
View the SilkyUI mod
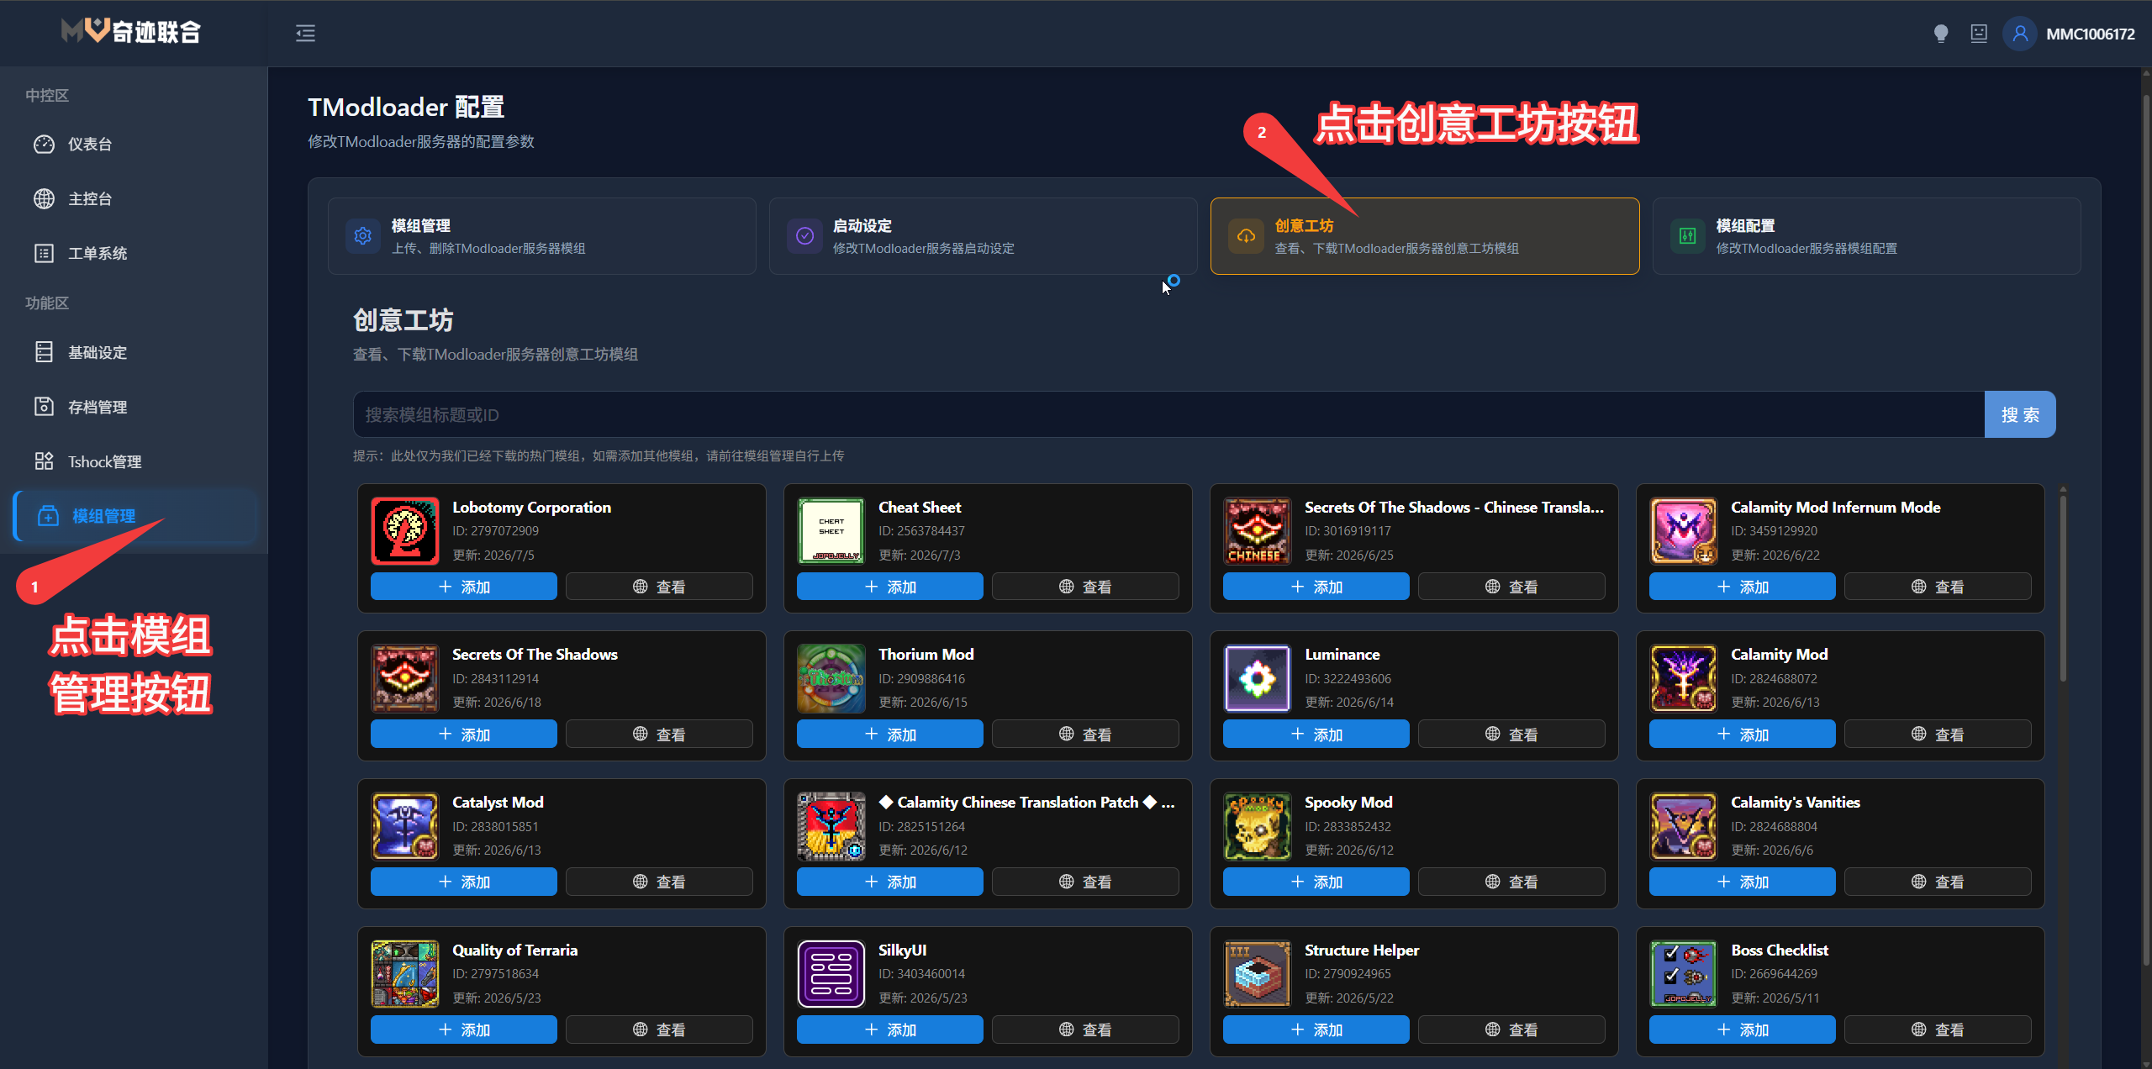coord(1085,1030)
